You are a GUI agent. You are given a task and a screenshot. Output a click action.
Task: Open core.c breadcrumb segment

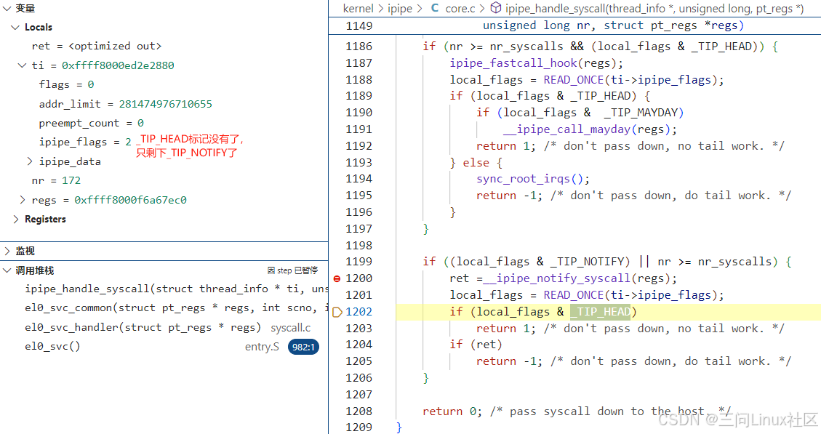[x=460, y=9]
